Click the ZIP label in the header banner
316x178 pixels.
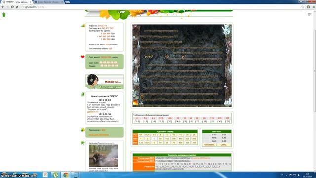click(122, 12)
